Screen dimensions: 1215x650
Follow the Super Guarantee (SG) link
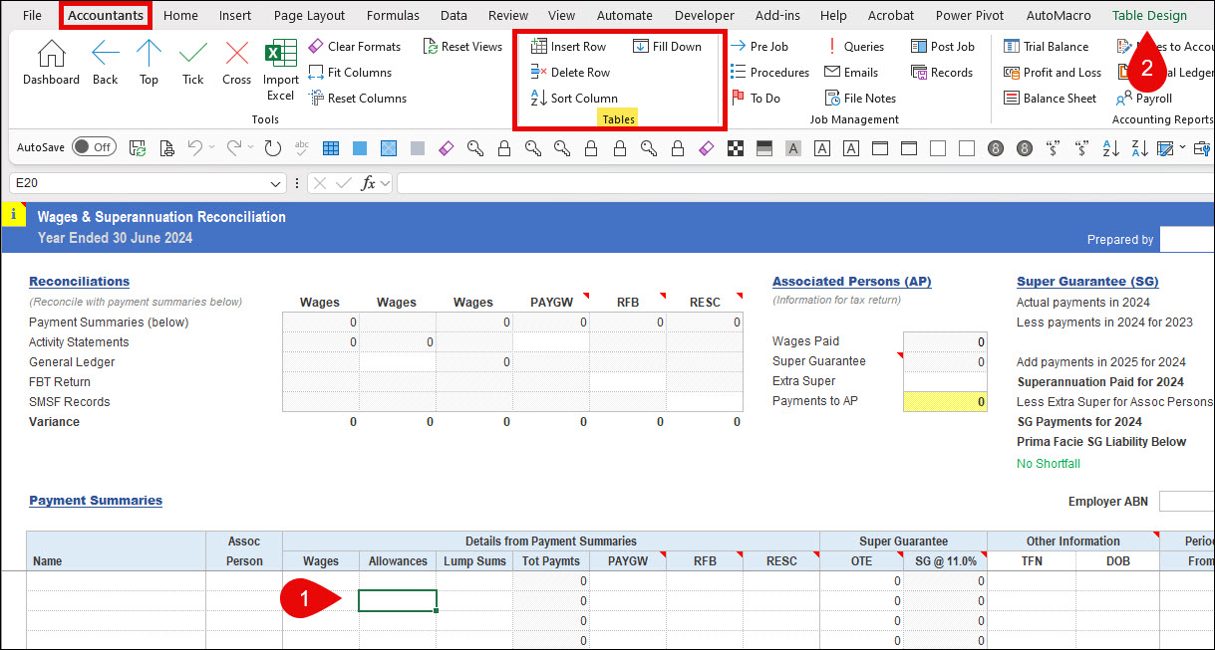pos(1087,282)
